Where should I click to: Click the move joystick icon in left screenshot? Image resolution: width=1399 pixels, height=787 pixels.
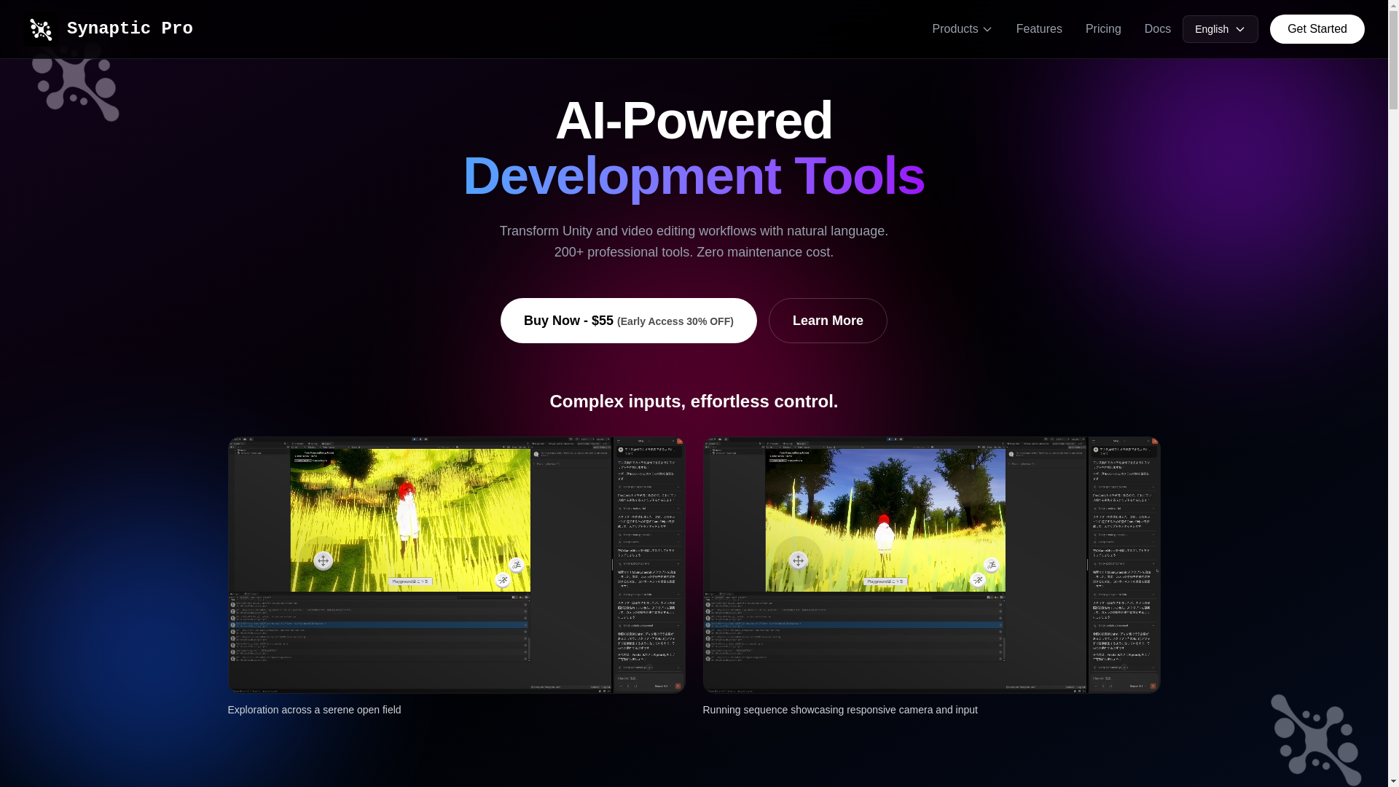click(x=323, y=560)
